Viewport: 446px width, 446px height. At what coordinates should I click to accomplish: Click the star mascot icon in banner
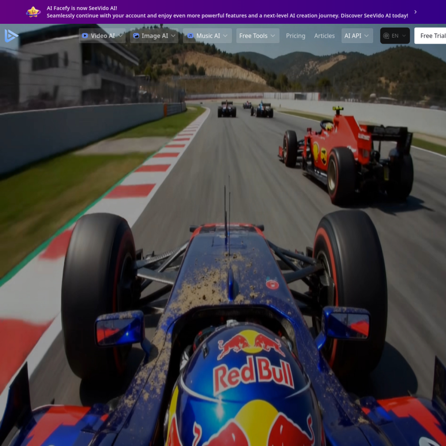click(33, 12)
